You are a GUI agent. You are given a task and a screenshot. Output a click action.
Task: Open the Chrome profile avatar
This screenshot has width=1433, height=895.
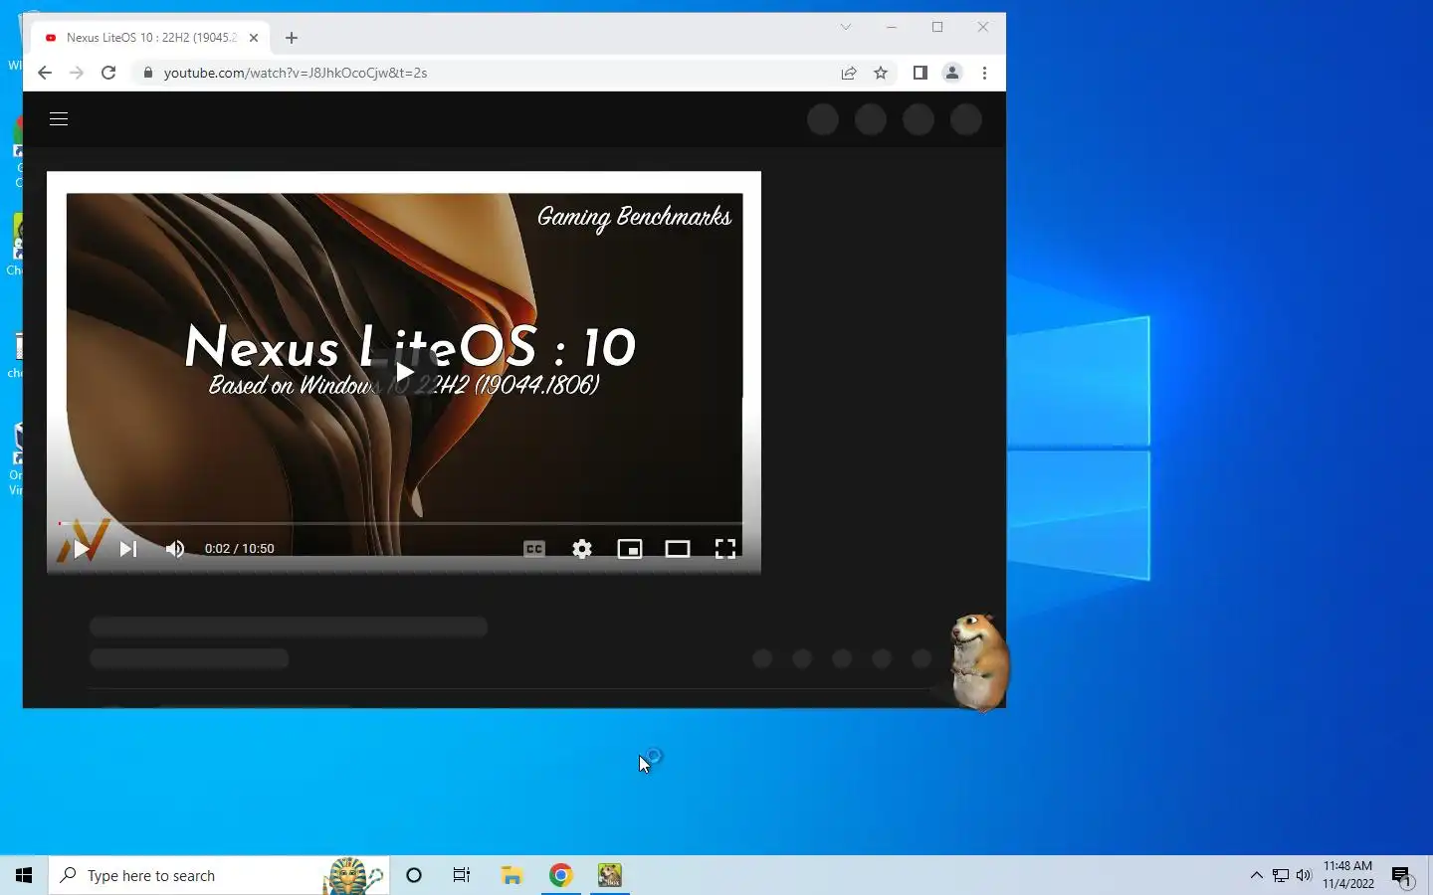(x=952, y=73)
